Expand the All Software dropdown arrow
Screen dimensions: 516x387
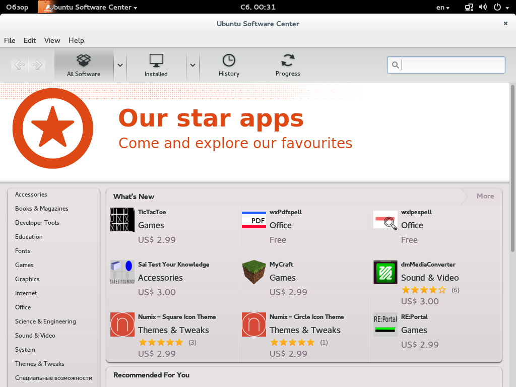(x=120, y=65)
